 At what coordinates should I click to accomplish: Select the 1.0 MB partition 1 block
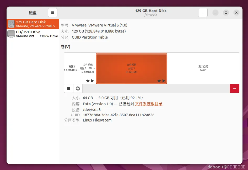[x=72, y=68]
